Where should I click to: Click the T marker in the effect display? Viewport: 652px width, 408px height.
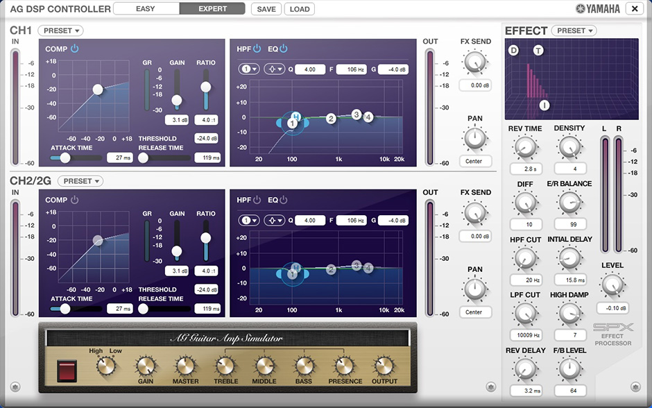[x=538, y=50]
